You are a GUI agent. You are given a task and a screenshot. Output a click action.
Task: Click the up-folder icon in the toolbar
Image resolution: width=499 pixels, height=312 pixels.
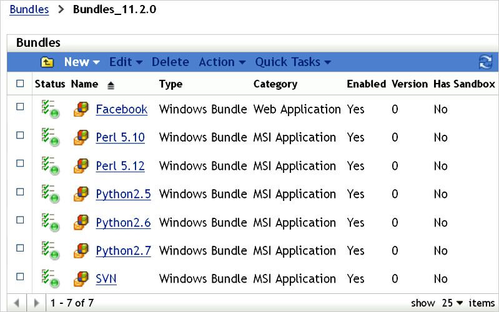[x=47, y=62]
